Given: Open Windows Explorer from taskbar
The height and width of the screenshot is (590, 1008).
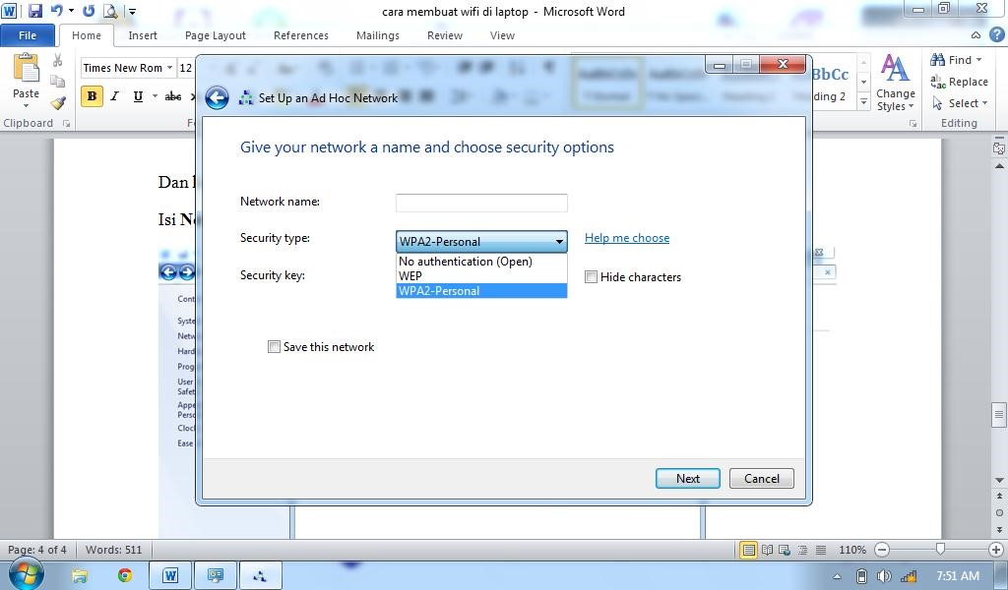Looking at the screenshot, I should 79,575.
